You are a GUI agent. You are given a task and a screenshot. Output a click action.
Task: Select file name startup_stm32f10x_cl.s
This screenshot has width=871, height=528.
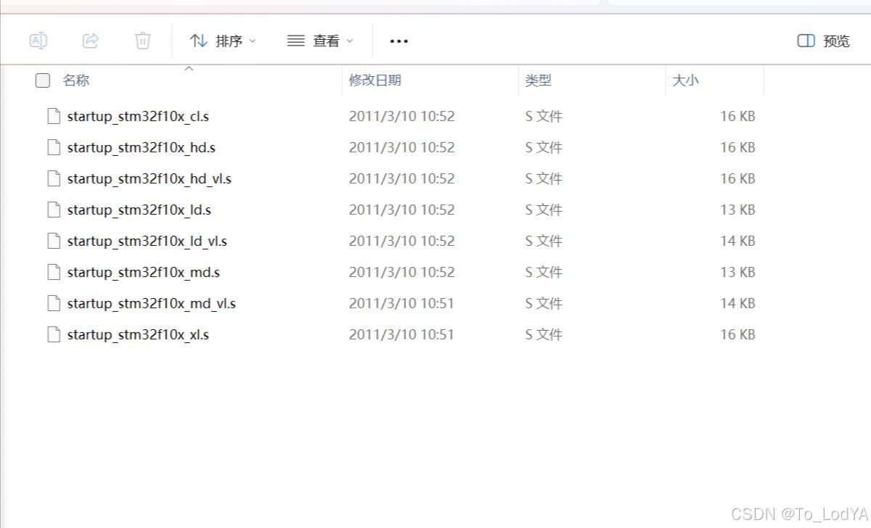138,116
